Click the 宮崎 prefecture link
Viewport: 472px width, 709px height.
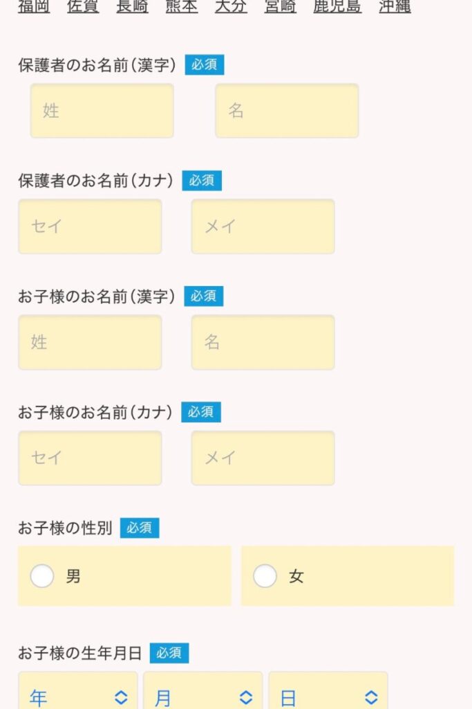tap(281, 7)
